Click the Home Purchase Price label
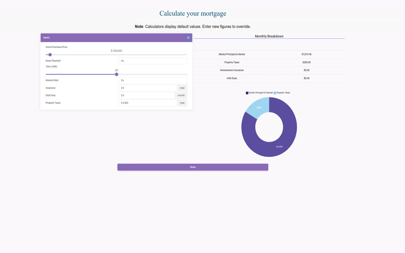The width and height of the screenshot is (405, 253). pyautogui.click(x=56, y=47)
